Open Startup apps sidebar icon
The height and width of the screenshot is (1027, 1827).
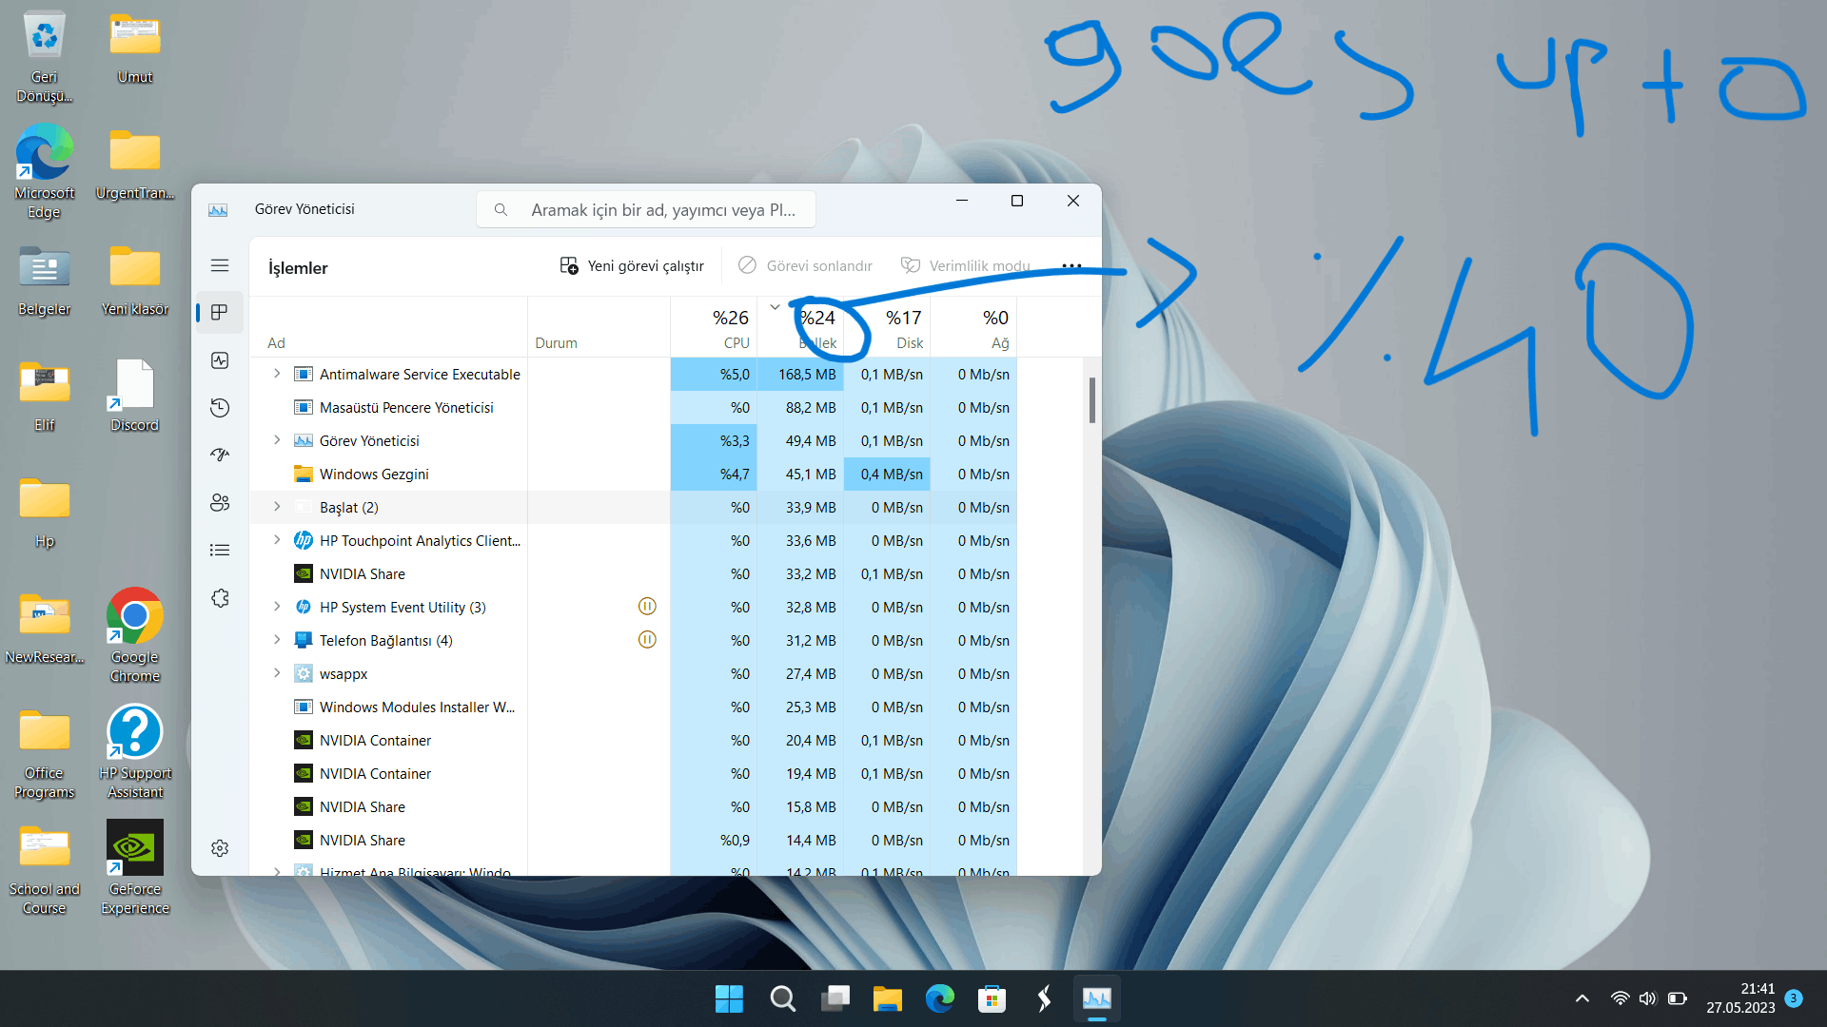click(x=220, y=455)
